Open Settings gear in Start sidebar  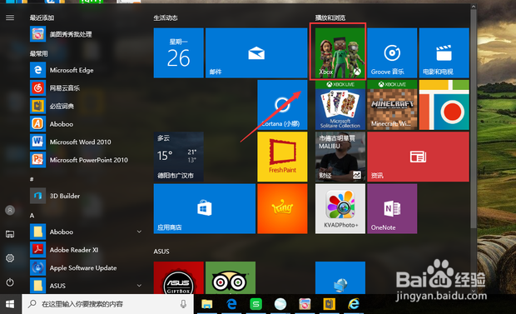(x=10, y=258)
